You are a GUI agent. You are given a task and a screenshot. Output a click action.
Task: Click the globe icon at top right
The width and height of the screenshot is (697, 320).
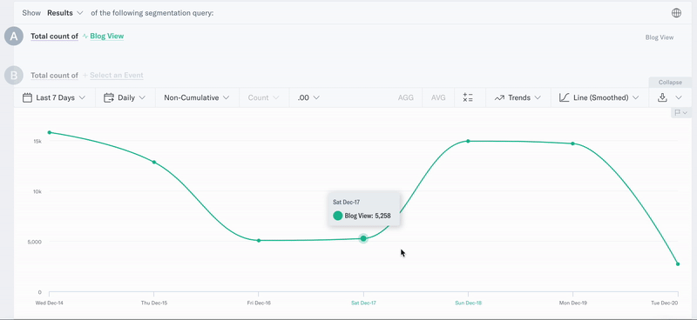pyautogui.click(x=676, y=13)
